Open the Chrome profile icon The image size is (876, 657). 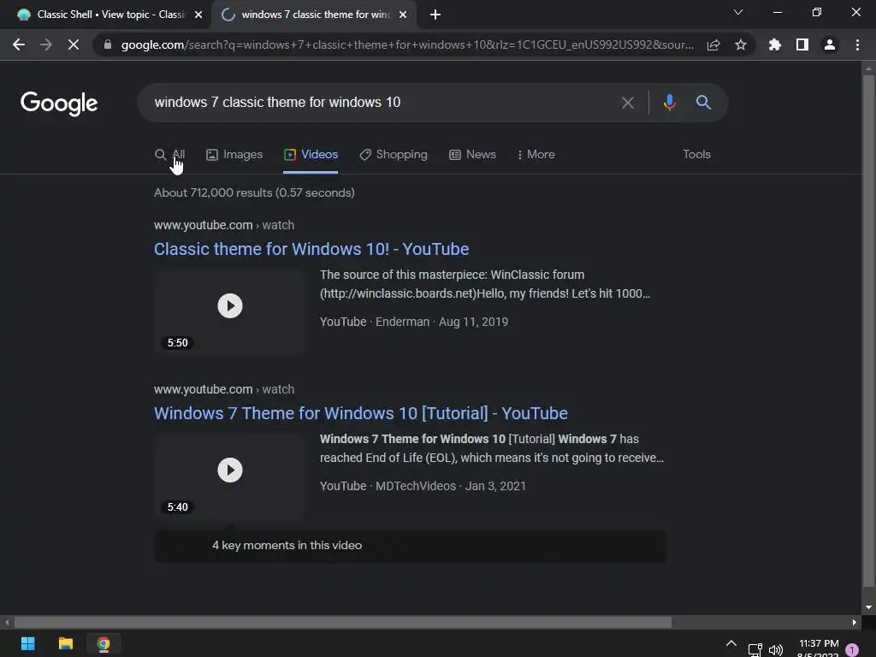click(830, 44)
